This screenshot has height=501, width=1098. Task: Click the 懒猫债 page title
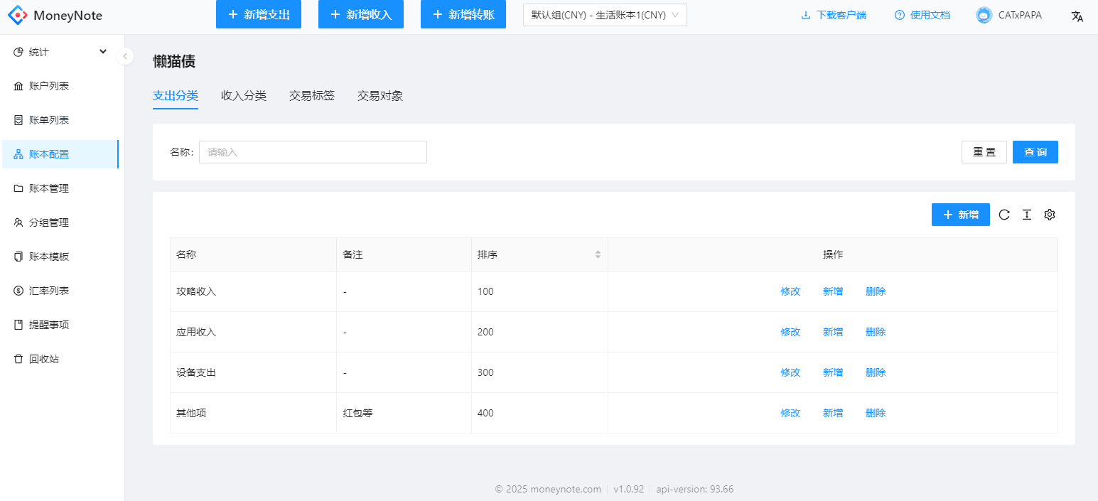tap(174, 62)
